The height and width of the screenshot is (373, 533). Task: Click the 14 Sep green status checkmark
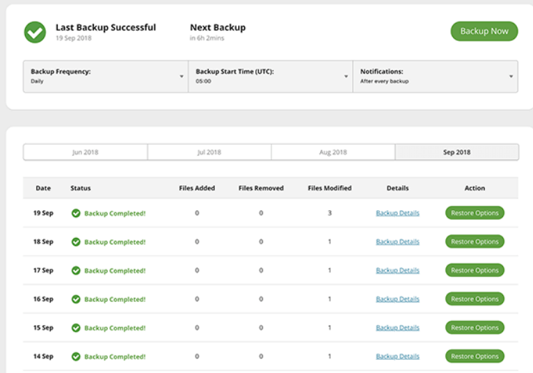coord(76,356)
